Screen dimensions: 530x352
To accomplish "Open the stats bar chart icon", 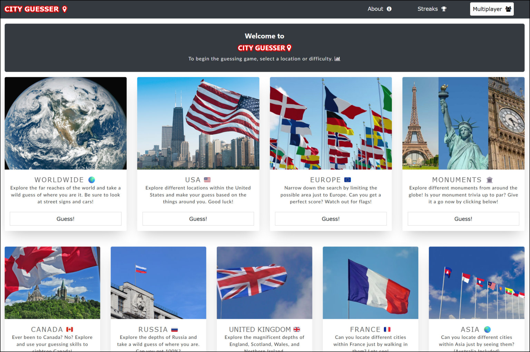I will tap(337, 59).
